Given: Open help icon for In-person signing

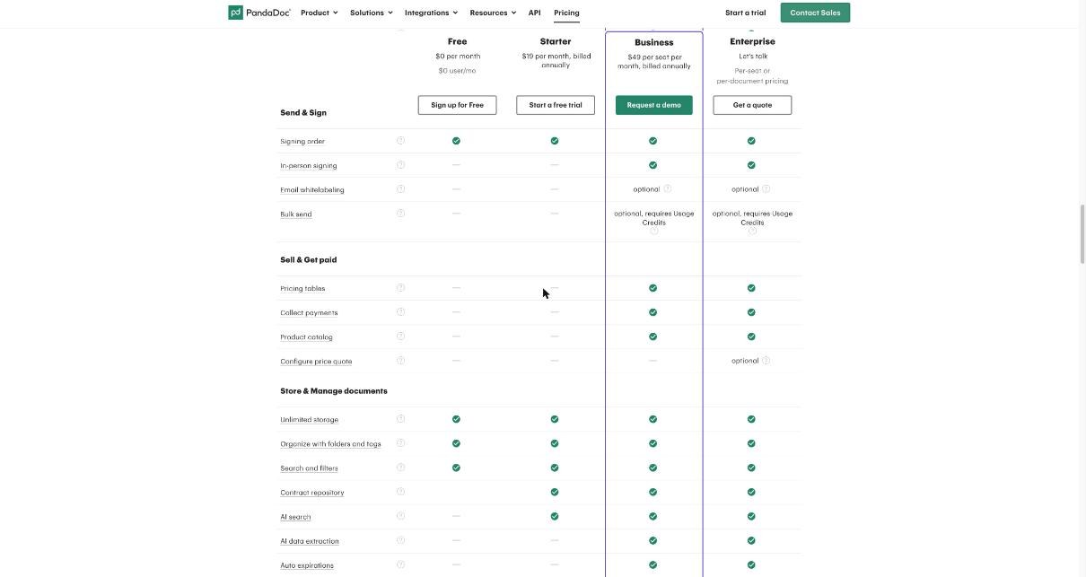Looking at the screenshot, I should pos(400,164).
